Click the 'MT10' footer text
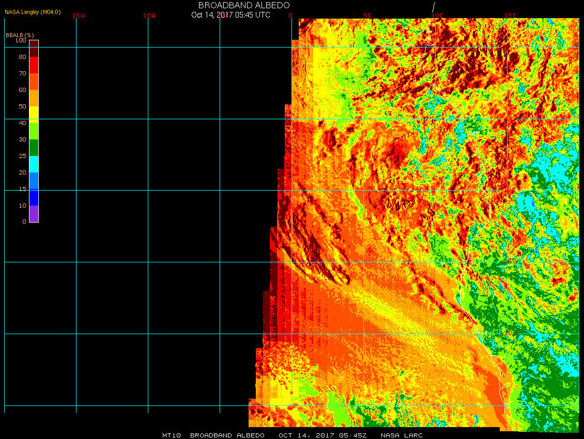 (x=172, y=435)
